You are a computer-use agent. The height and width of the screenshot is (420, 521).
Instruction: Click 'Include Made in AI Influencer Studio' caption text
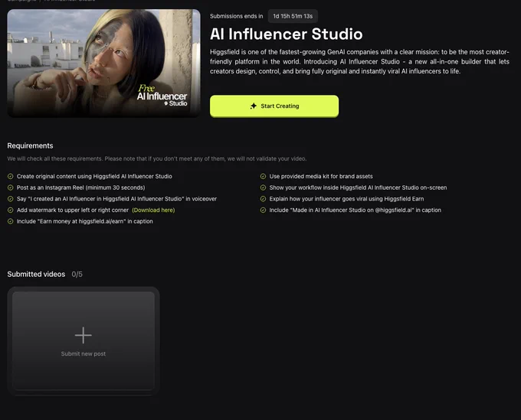(x=356, y=210)
